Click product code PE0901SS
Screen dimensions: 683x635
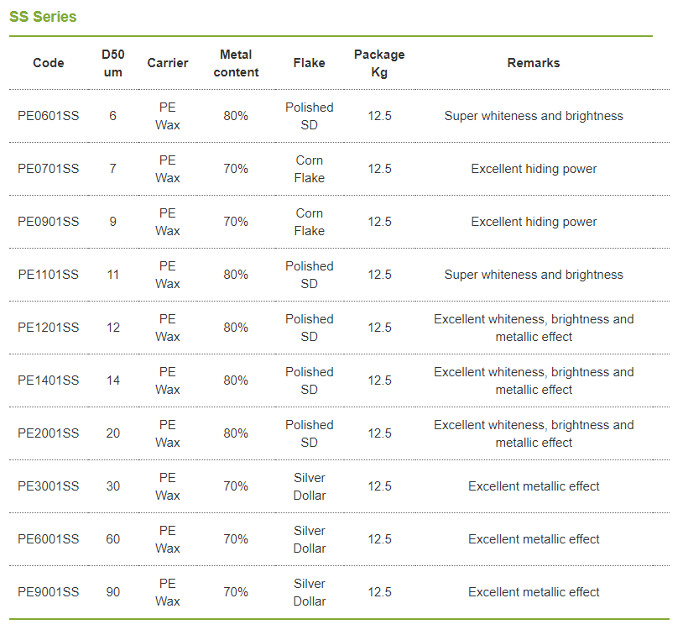click(49, 222)
